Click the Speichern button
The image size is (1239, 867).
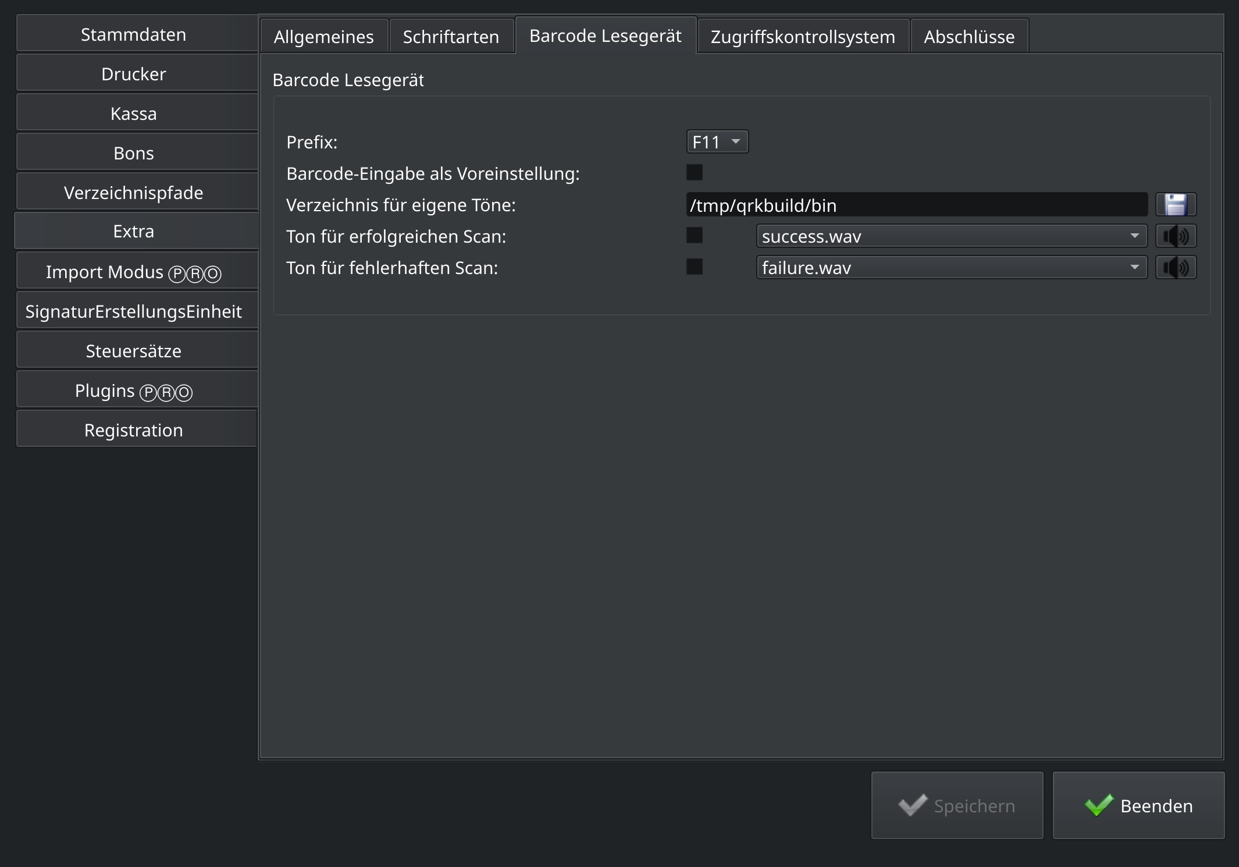click(957, 805)
